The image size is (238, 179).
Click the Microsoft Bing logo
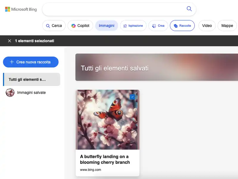click(x=21, y=9)
